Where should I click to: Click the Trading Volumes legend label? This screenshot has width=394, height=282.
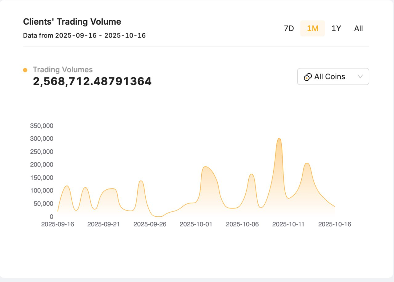(62, 70)
